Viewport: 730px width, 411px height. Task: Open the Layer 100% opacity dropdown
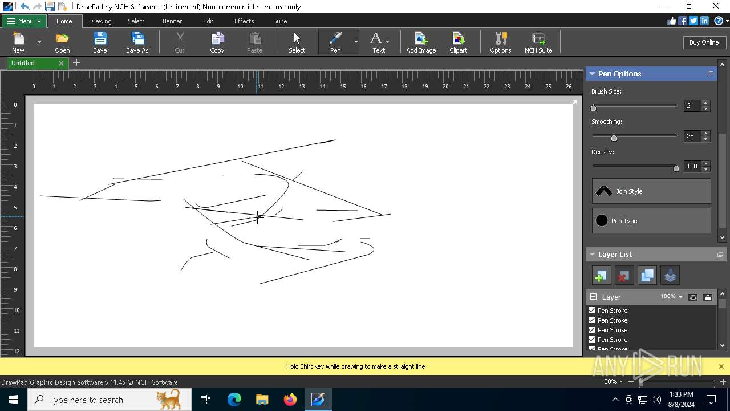(x=680, y=297)
